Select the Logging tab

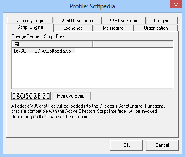[x=162, y=21]
